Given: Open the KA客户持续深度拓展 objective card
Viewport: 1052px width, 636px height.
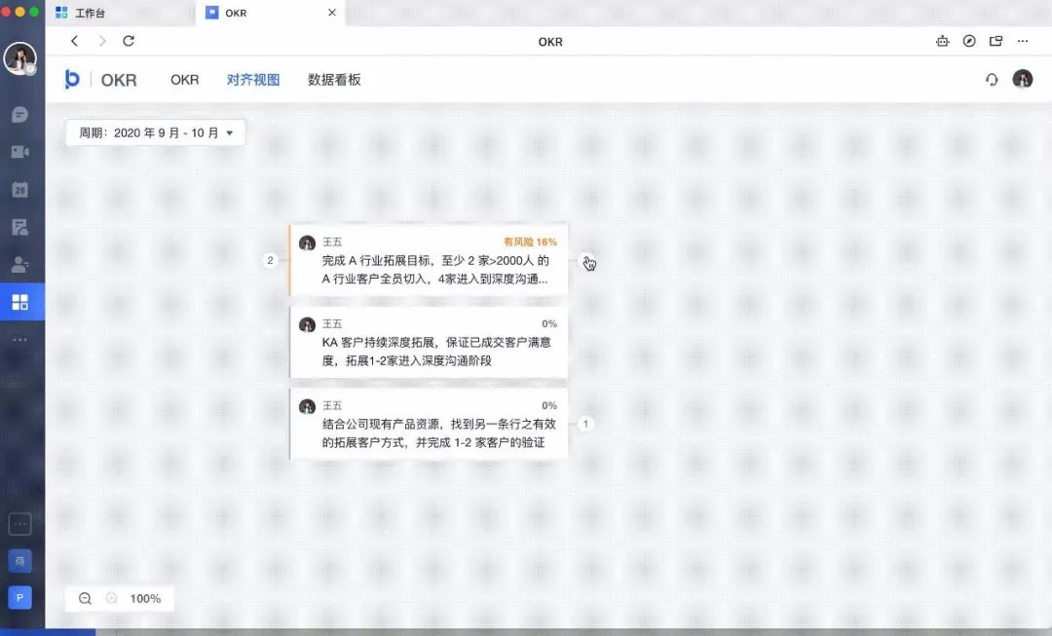Looking at the screenshot, I should pos(429,342).
